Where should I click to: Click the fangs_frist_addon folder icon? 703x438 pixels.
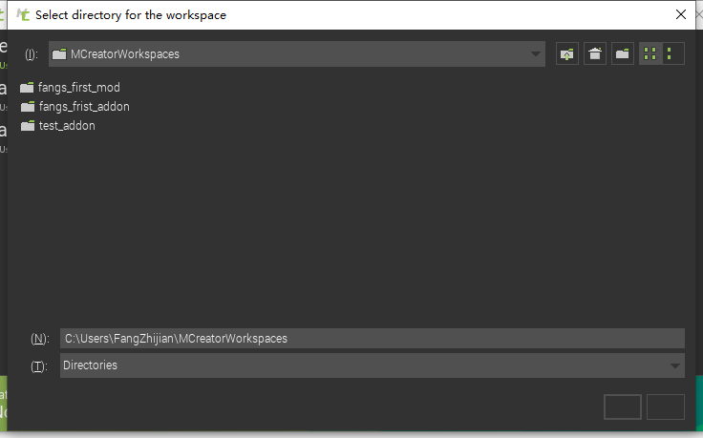(28, 107)
